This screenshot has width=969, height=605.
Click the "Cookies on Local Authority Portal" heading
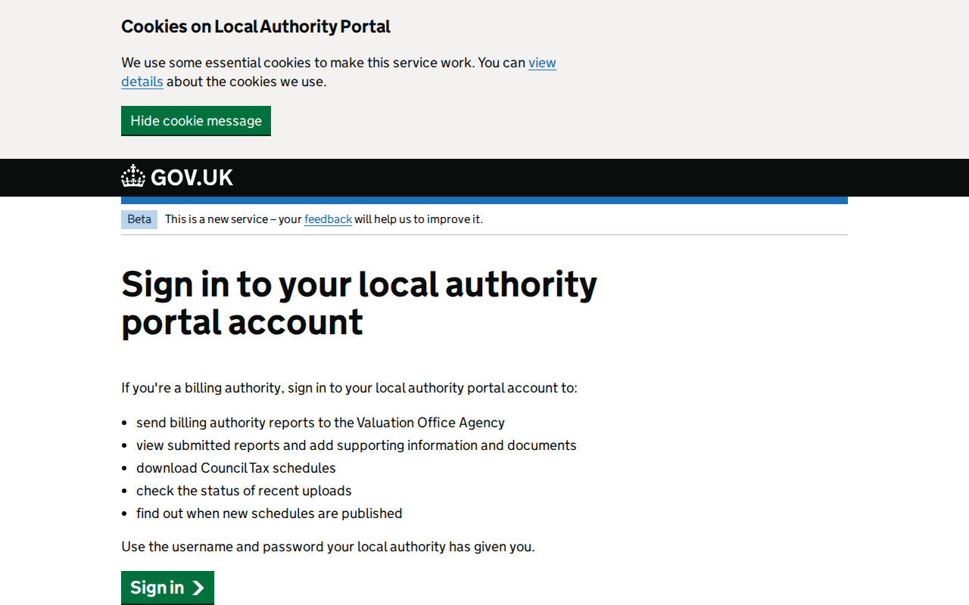[x=256, y=26]
